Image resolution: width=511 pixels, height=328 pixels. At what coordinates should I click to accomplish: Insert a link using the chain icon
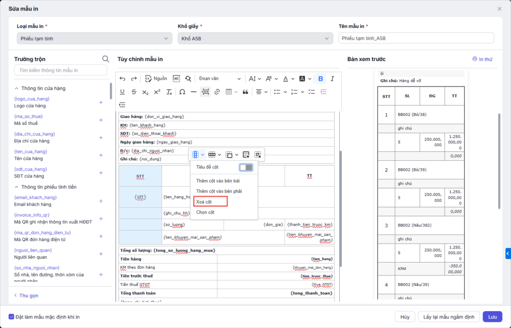tap(217, 92)
